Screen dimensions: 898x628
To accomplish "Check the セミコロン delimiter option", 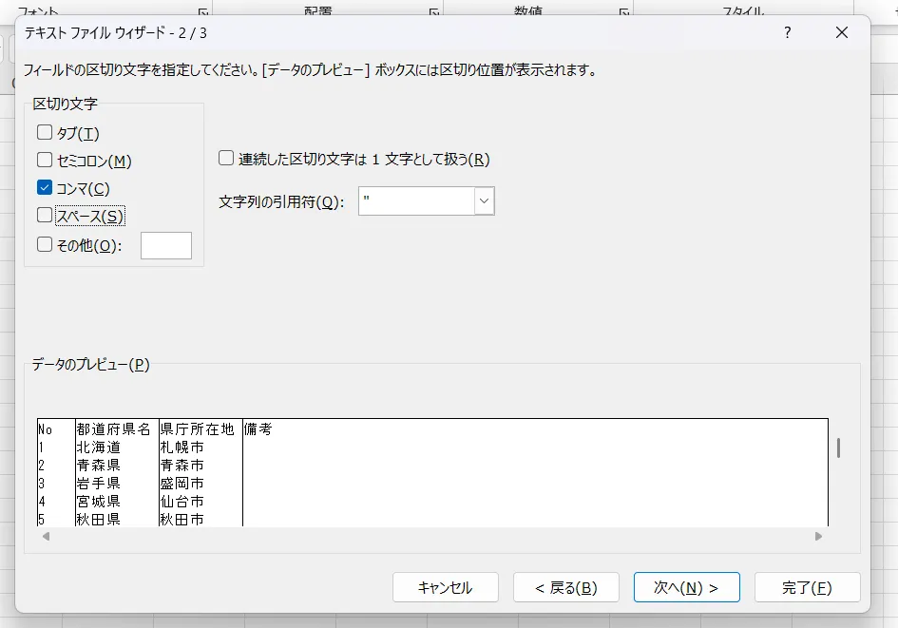I will [x=45, y=161].
